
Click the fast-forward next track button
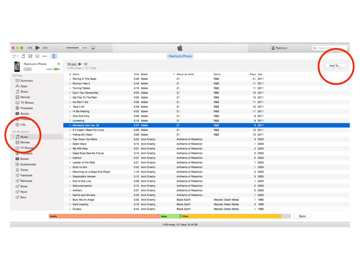[x=46, y=48]
